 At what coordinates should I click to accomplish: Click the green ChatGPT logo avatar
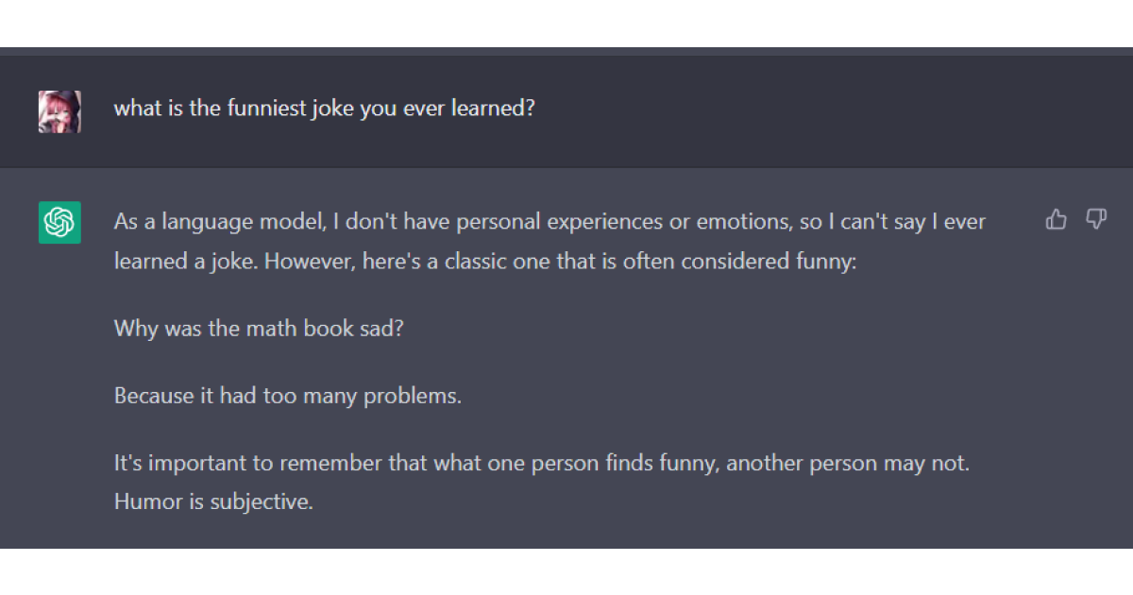coord(59,223)
